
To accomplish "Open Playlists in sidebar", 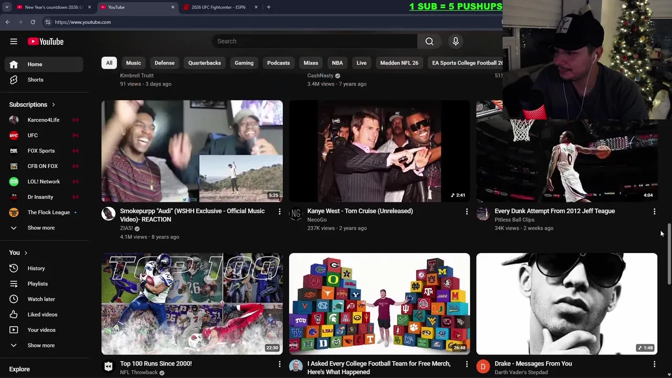I will (x=44, y=283).
